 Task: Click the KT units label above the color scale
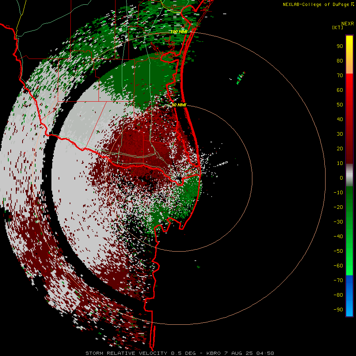338,27
